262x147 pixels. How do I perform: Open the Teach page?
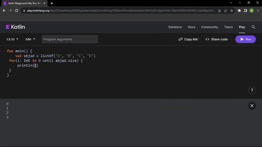tap(228, 27)
